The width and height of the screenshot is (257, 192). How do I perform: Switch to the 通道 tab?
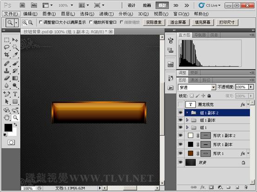point(194,80)
